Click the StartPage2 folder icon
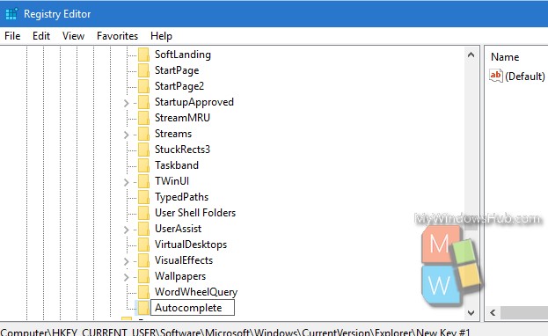 [143, 86]
